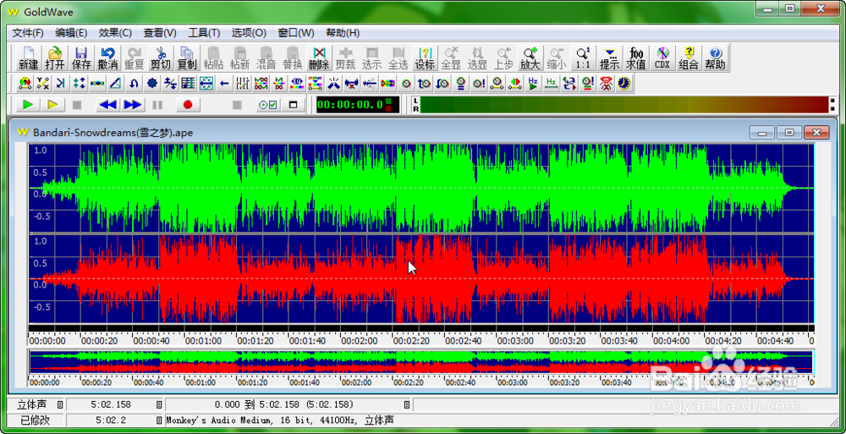Open the 工具(T) menu

point(204,33)
